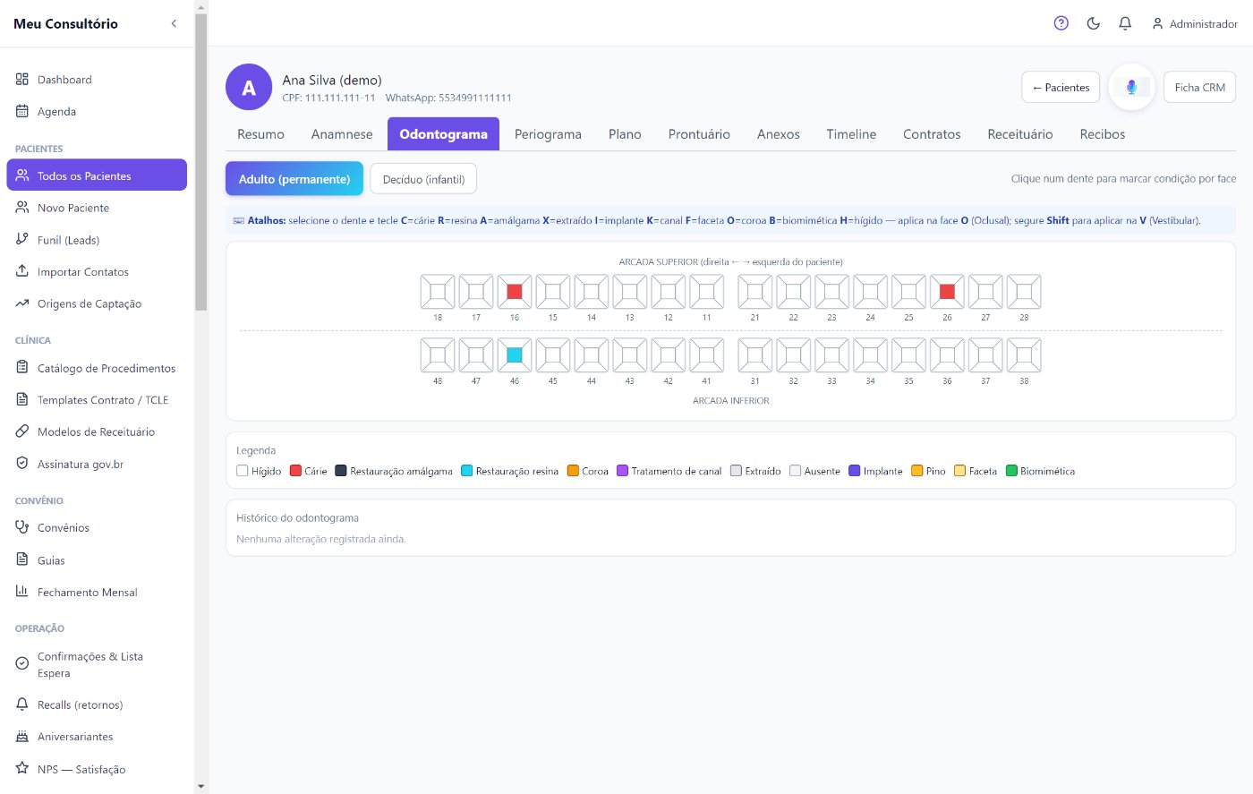Switch to the Periograma tab

548,134
